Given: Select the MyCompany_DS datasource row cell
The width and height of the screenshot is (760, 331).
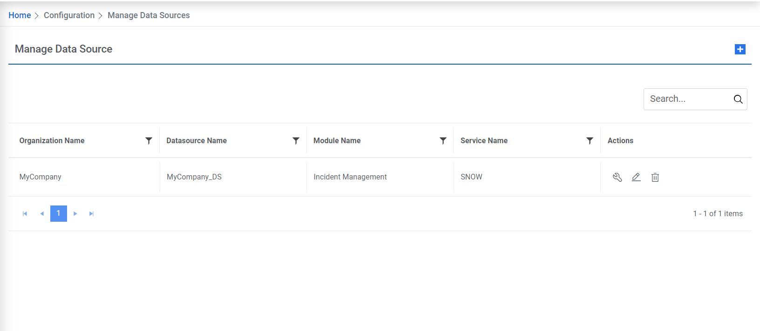Looking at the screenshot, I should click(x=194, y=177).
